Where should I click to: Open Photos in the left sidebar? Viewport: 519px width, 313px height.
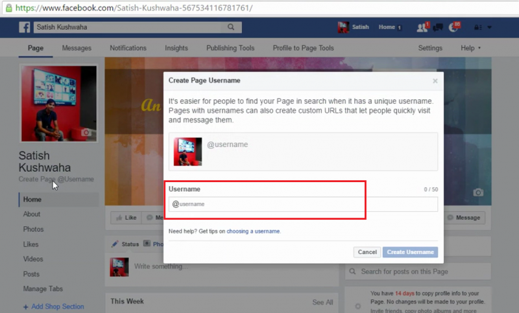tap(33, 229)
